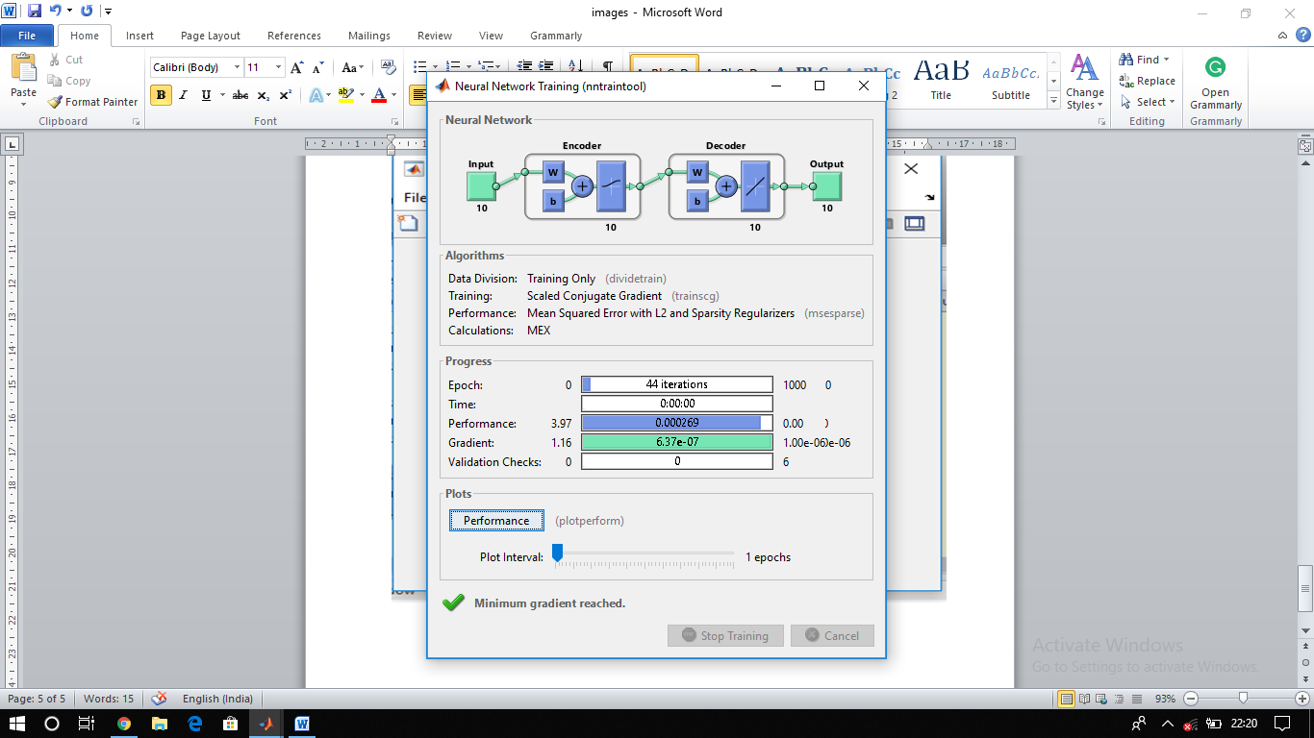Viewport: 1314px width, 738px height.
Task: Click the Save icon in quick access toolbar
Action: (x=35, y=12)
